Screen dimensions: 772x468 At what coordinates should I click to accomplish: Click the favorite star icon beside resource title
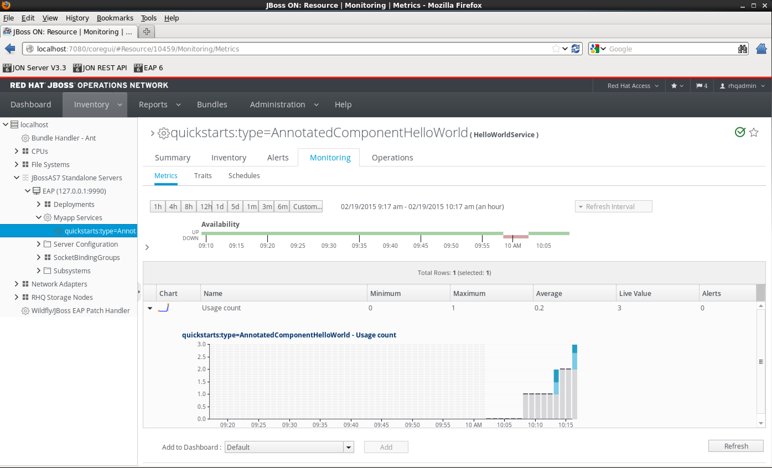pyautogui.click(x=753, y=132)
